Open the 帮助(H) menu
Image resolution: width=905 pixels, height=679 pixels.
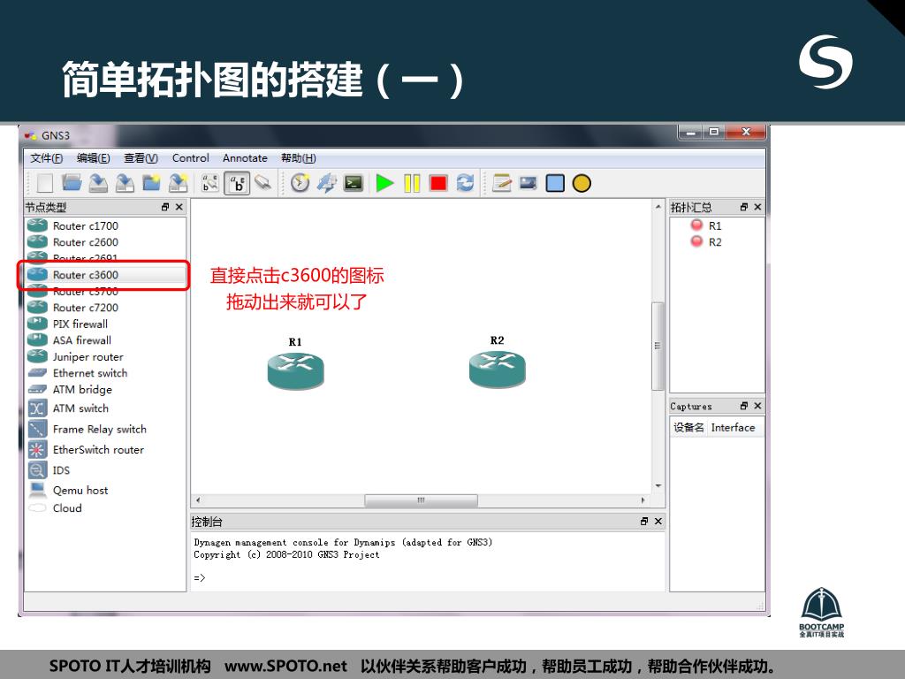click(x=299, y=158)
